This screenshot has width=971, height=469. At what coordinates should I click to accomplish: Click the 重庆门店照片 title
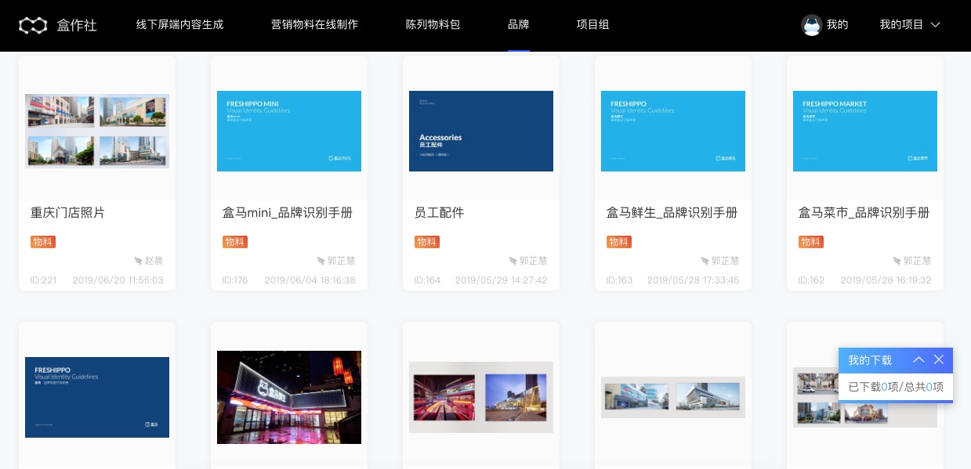(67, 213)
